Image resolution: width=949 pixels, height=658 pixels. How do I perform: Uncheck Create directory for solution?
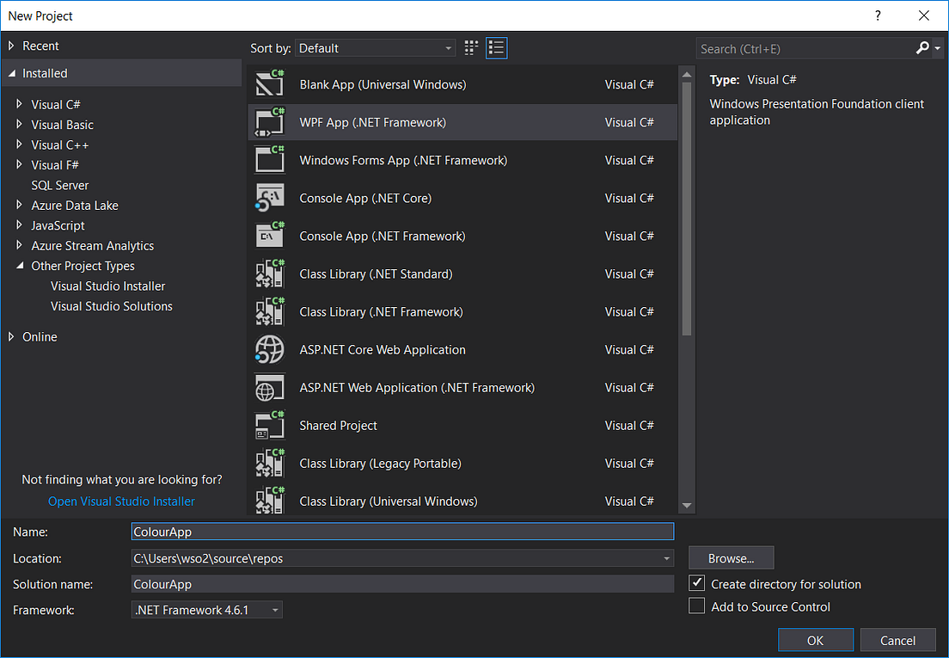696,583
